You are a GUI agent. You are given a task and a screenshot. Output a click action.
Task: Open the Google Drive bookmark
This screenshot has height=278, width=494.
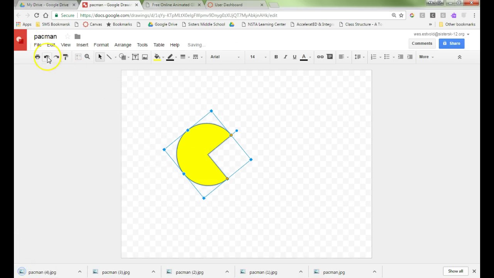click(x=162, y=24)
